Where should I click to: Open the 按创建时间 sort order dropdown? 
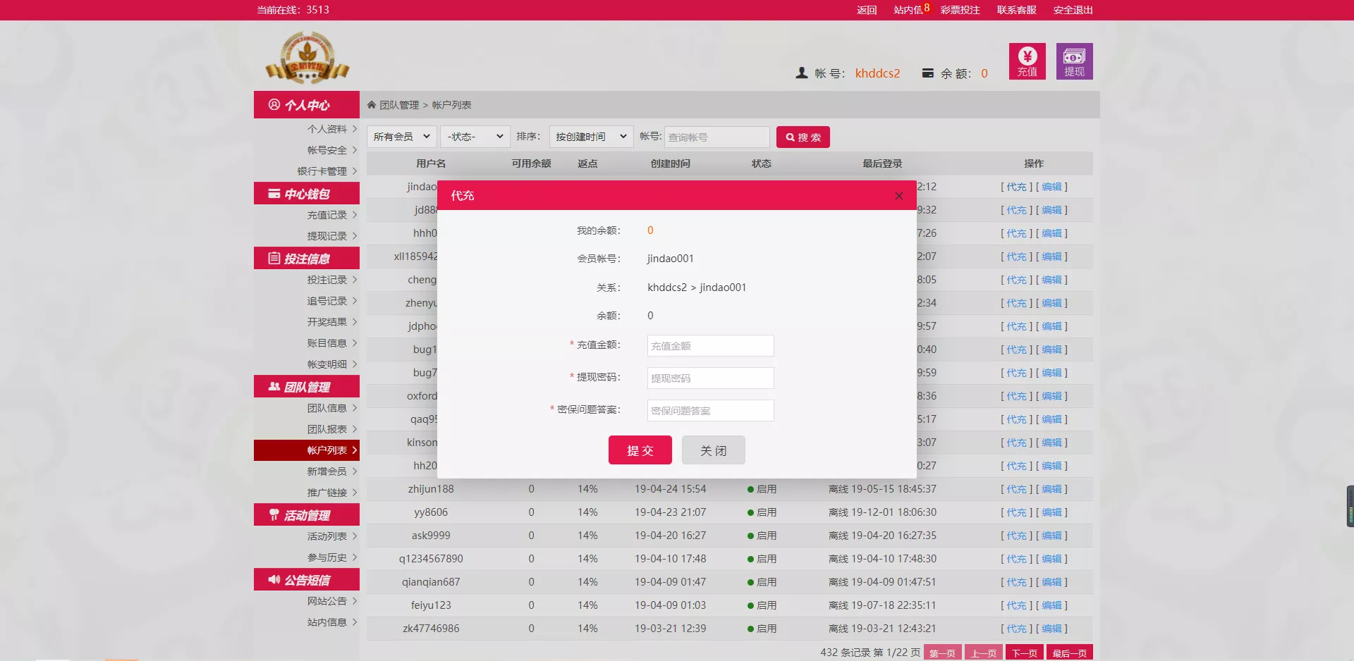pyautogui.click(x=590, y=136)
